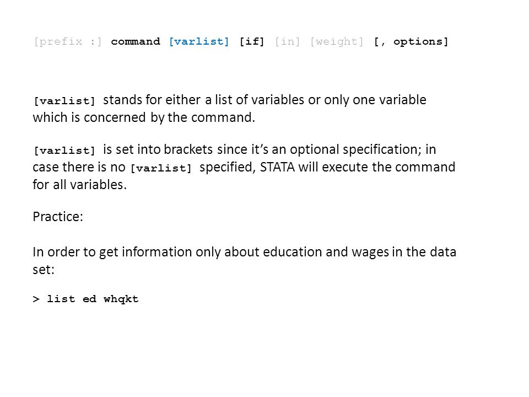529x397 pixels.
Task: Click the grayed-out [prefix :] syntax element
Action: (x=67, y=42)
